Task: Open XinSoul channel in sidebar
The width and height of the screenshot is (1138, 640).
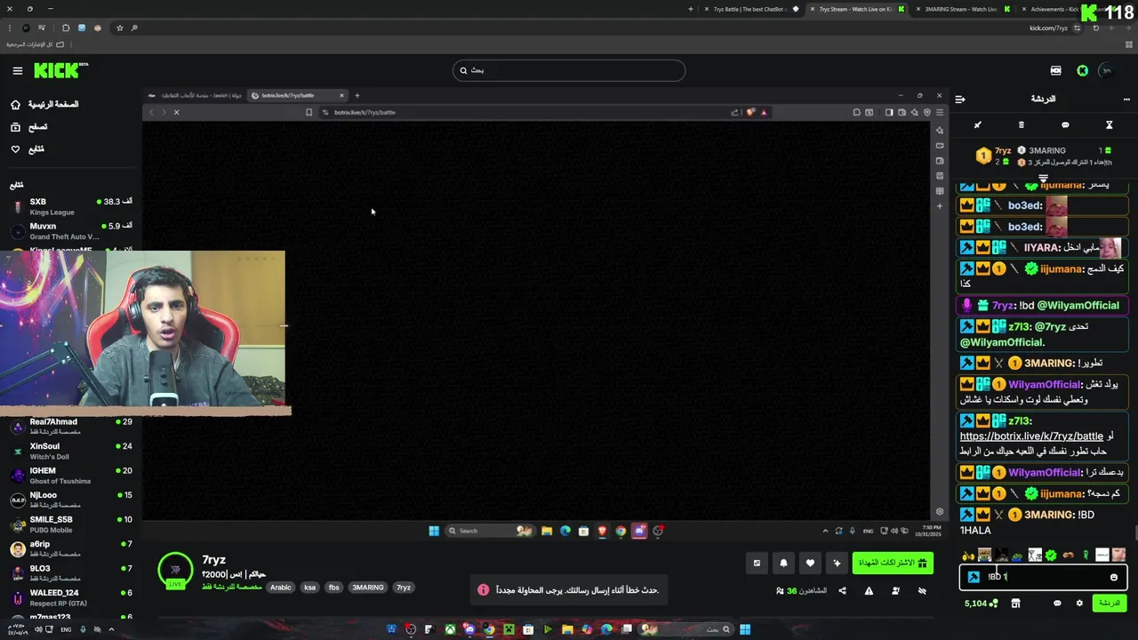Action: coord(71,451)
